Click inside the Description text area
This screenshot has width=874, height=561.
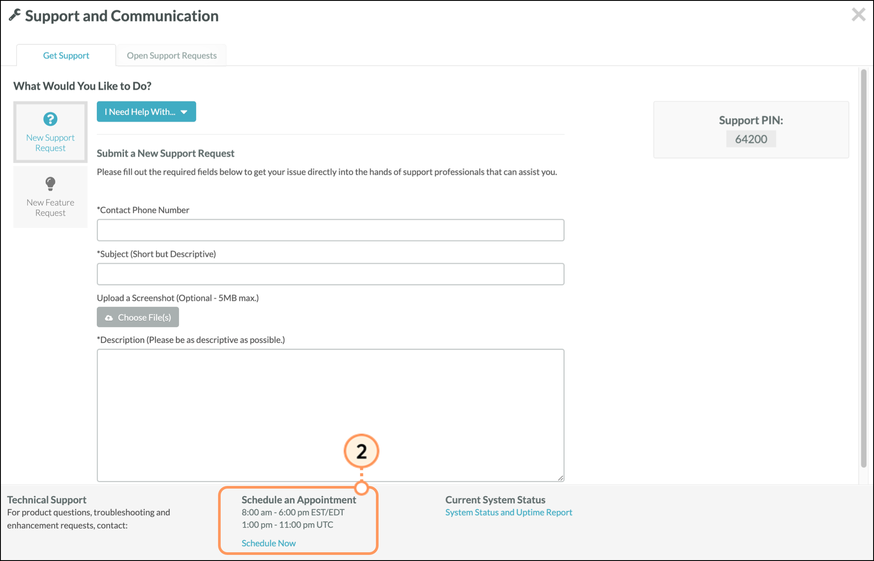pyautogui.click(x=331, y=415)
